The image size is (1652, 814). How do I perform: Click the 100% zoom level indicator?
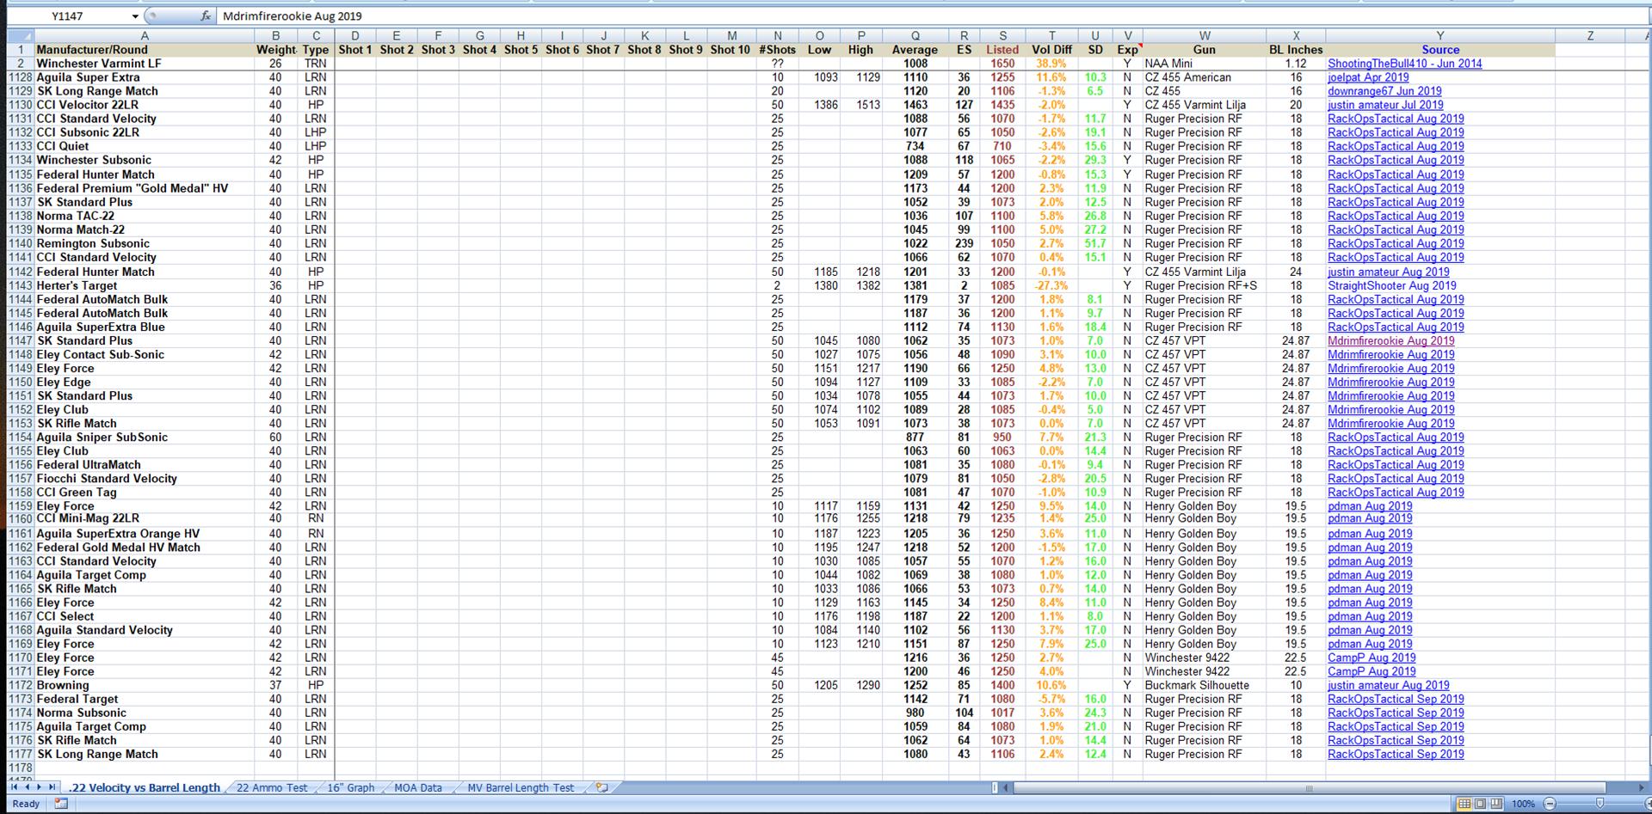(1523, 804)
